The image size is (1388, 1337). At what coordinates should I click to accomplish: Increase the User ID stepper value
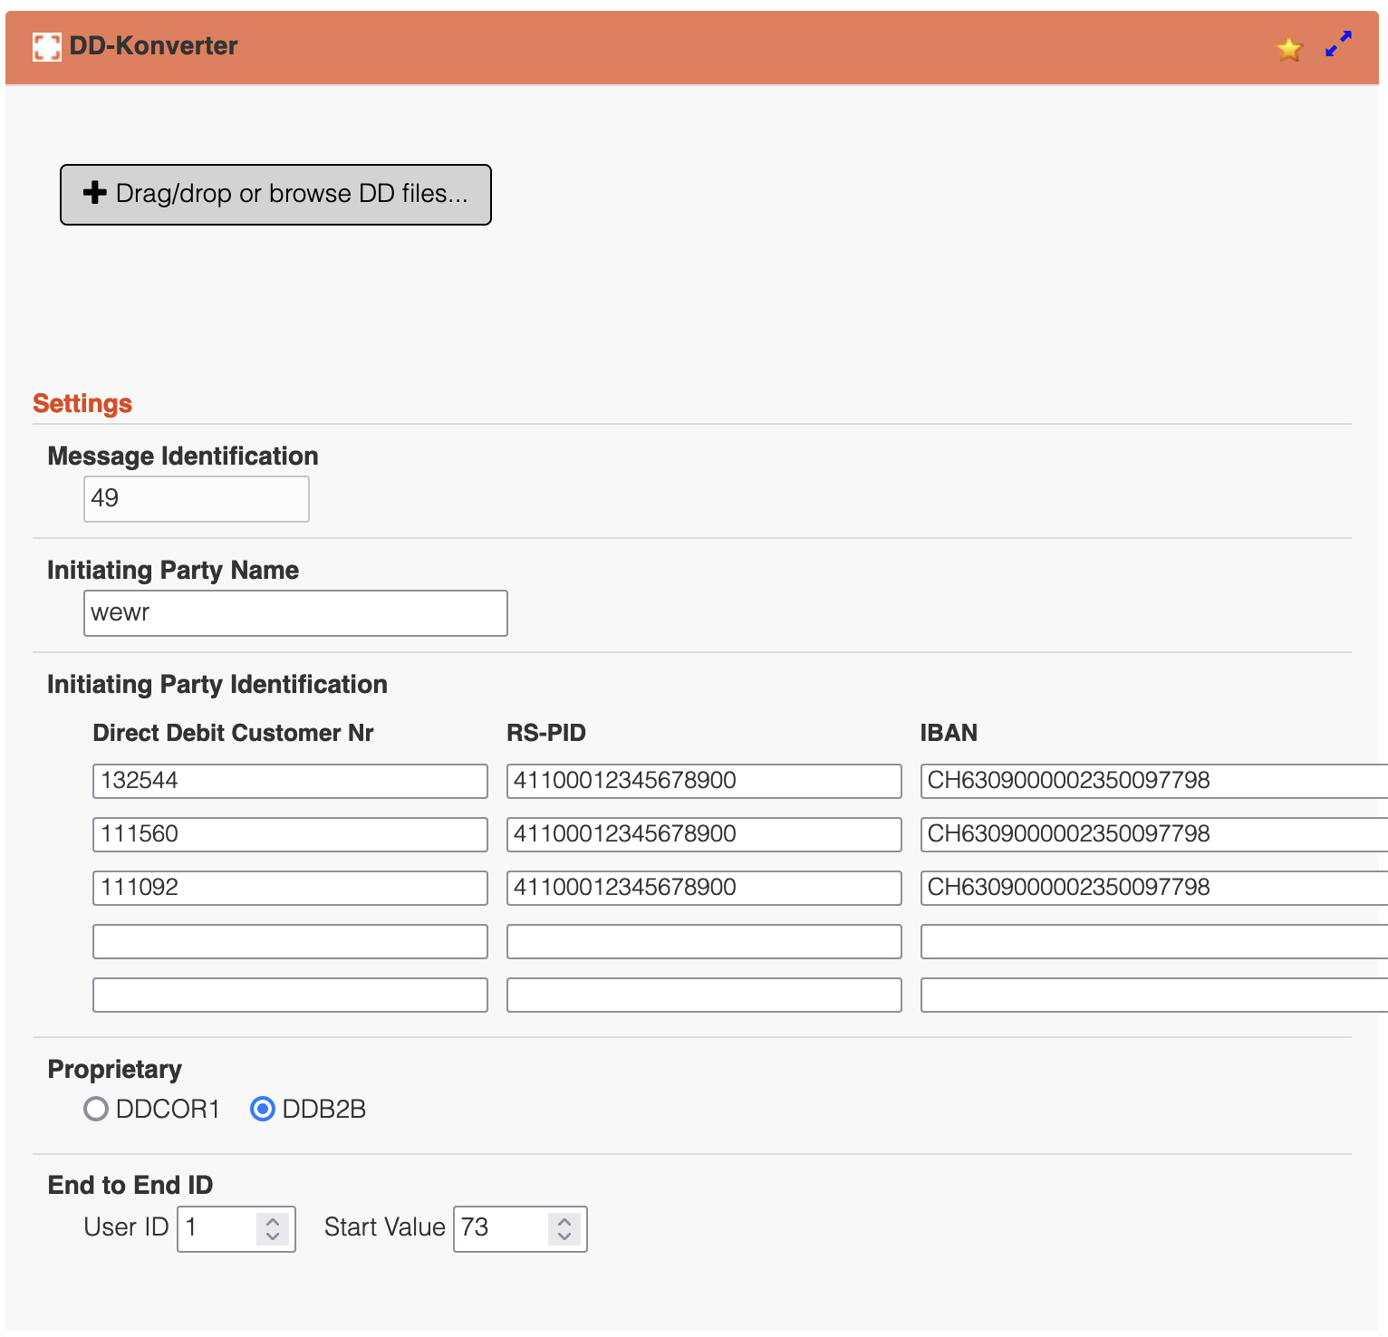tap(273, 1221)
